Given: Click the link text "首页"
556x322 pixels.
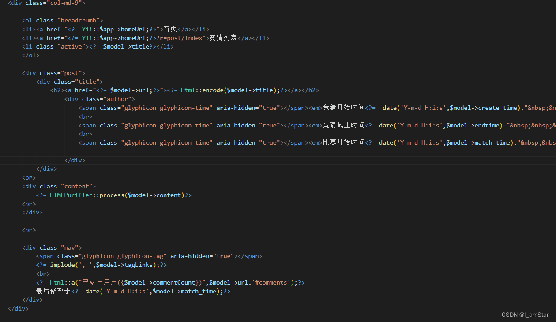Looking at the screenshot, I should click(170, 29).
